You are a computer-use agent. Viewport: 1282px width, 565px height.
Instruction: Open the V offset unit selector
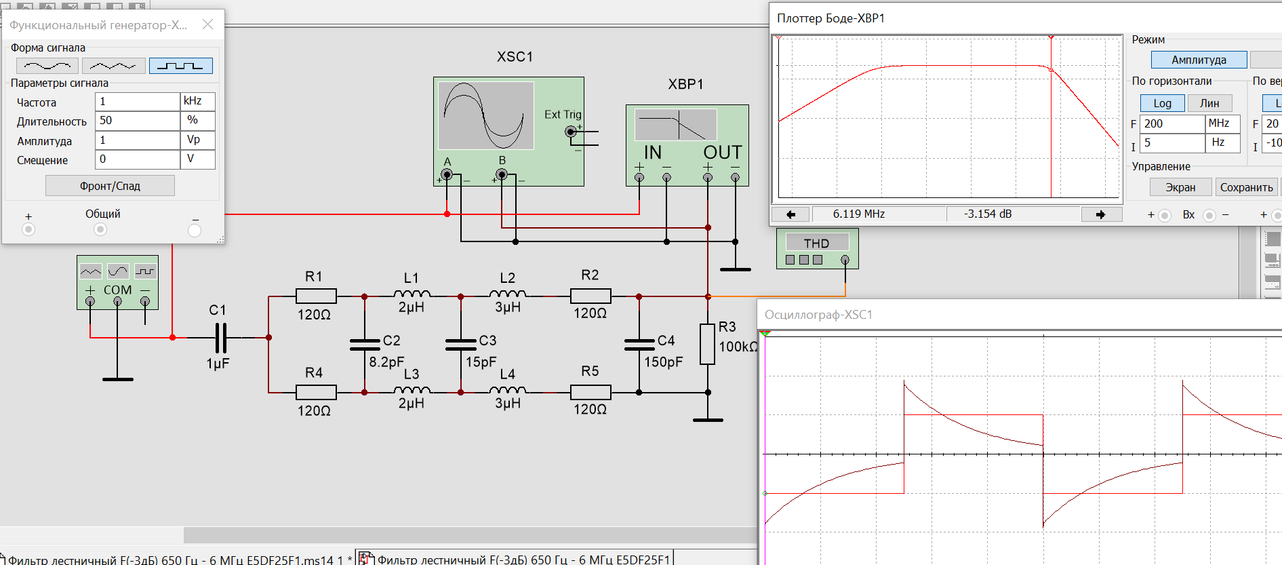point(198,159)
